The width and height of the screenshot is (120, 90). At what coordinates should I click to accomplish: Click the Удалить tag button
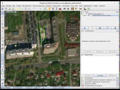click(113, 52)
